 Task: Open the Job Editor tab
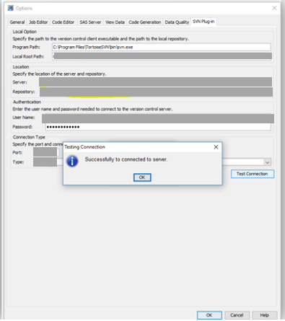pos(38,22)
